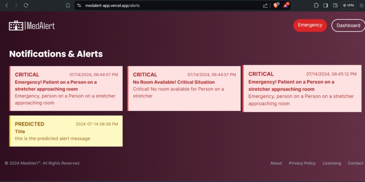Click the share icon in the address bar
This screenshot has width=365, height=182.
click(x=265, y=5)
